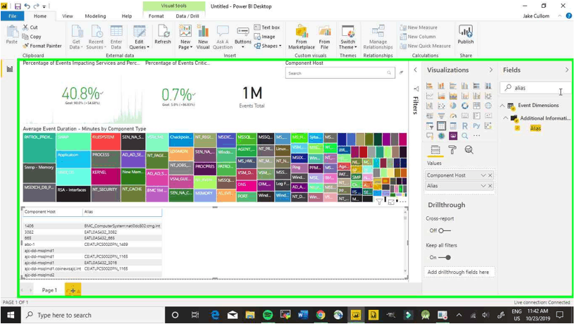Screen dimensions: 575x324
Task: Click the red FILESYSTEM treemap tile
Action: pyautogui.click(x=106, y=142)
